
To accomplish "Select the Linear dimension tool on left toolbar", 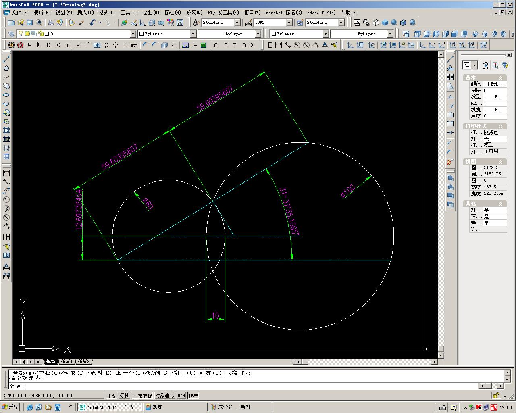I will (6, 173).
